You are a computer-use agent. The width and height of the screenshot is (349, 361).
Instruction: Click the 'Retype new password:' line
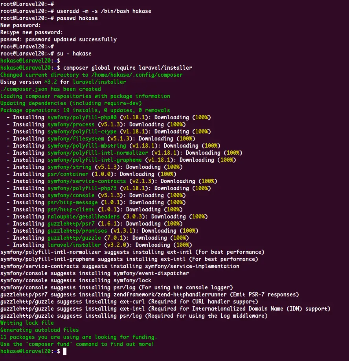click(31, 32)
